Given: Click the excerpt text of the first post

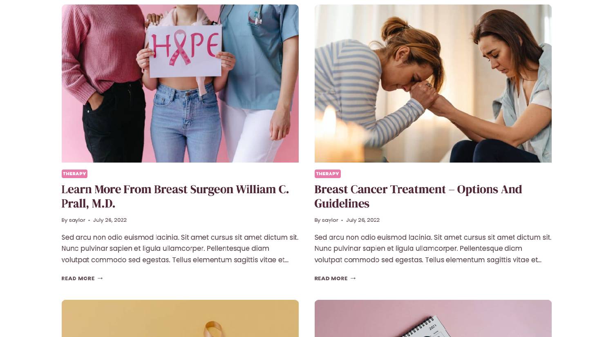Looking at the screenshot, I should click(x=180, y=248).
